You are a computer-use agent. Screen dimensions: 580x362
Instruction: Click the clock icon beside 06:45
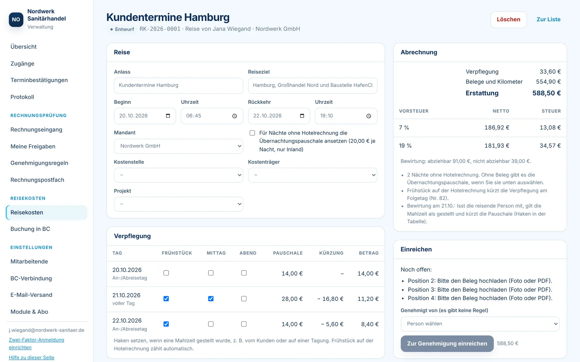235,116
